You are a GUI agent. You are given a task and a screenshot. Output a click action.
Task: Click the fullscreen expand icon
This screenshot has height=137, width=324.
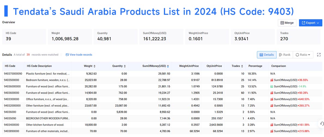(319, 55)
